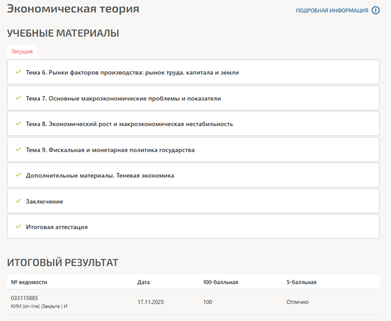391x321 pixels.
Task: Open the ПОДРОБНАЯ ИНФОРМАЦИЯ link
Action: 332,11
